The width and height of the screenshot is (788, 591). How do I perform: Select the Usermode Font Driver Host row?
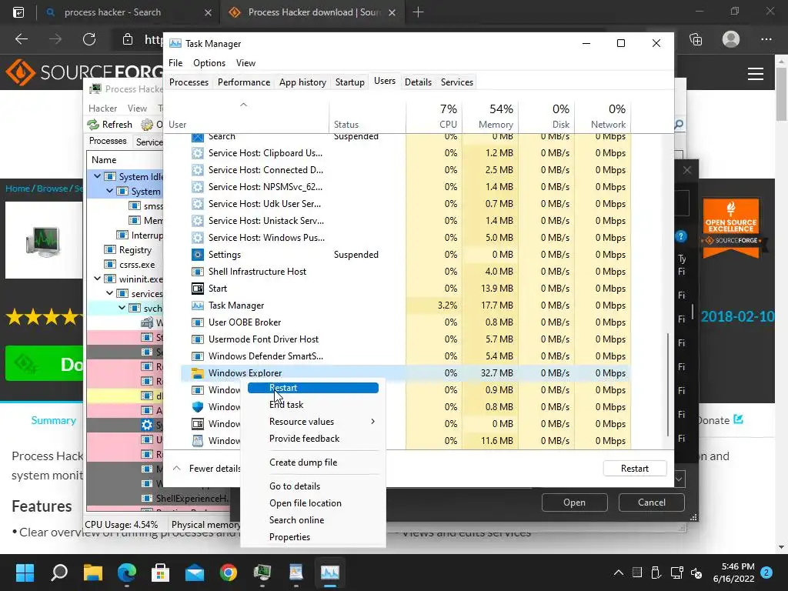(x=405, y=339)
